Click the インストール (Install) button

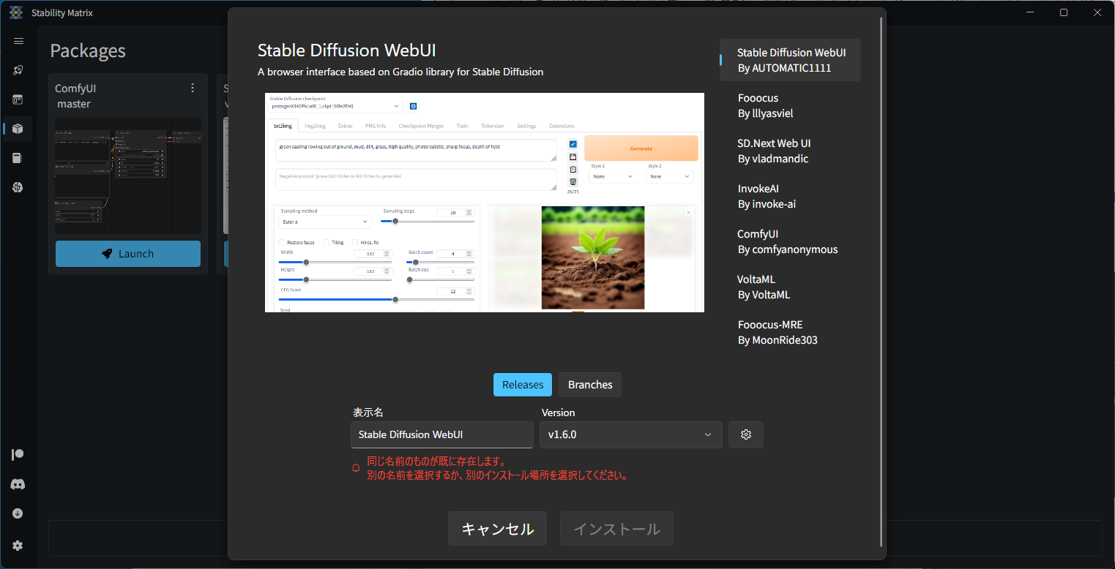(616, 529)
